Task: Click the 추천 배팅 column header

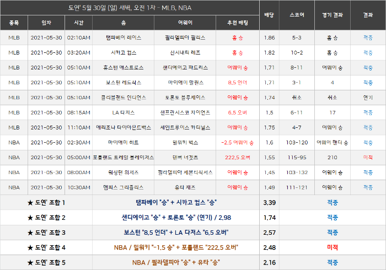Action: click(238, 23)
